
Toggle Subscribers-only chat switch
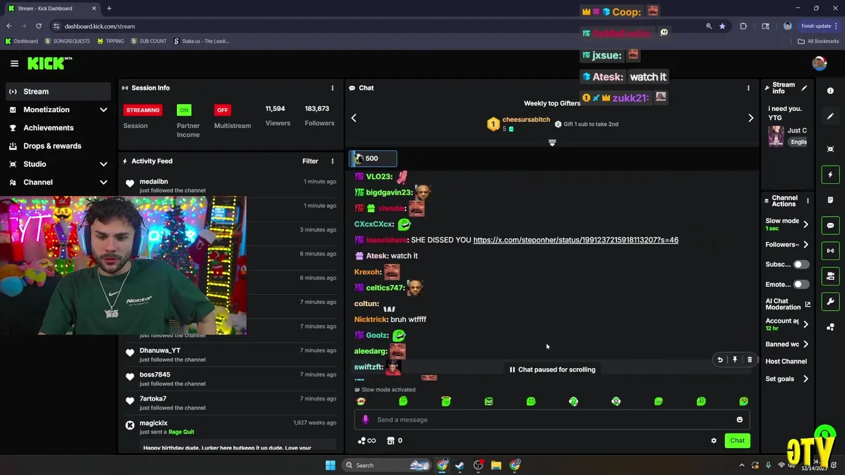click(x=800, y=265)
